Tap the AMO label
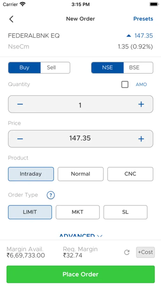 pos(141,85)
